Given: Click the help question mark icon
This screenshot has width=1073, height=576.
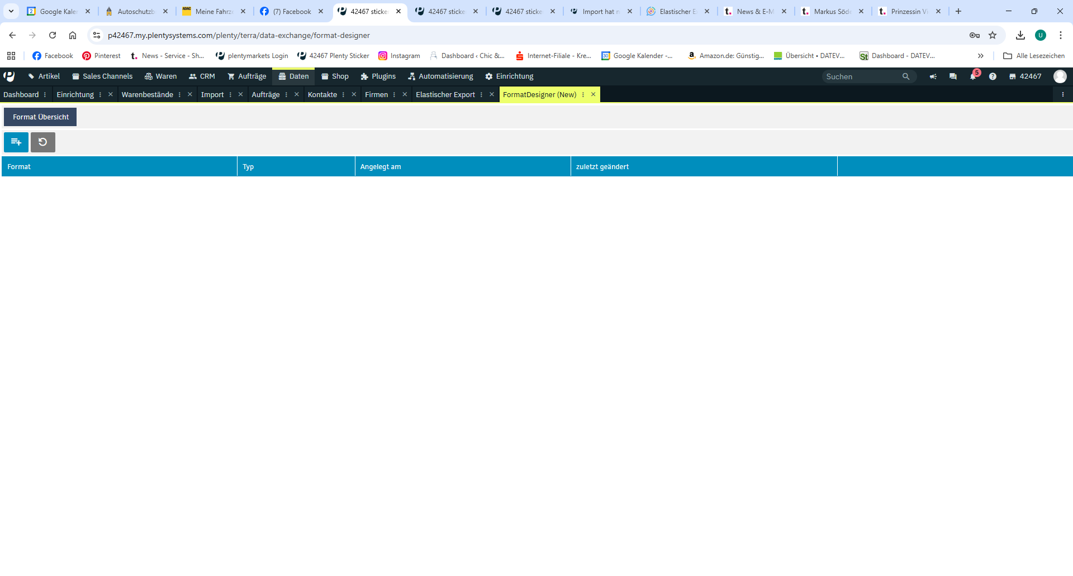Looking at the screenshot, I should (993, 76).
